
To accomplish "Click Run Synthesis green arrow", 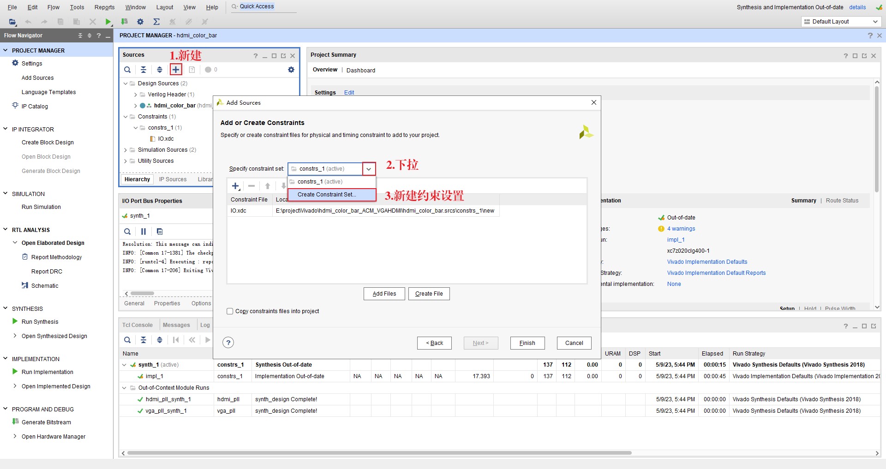I will coord(15,321).
